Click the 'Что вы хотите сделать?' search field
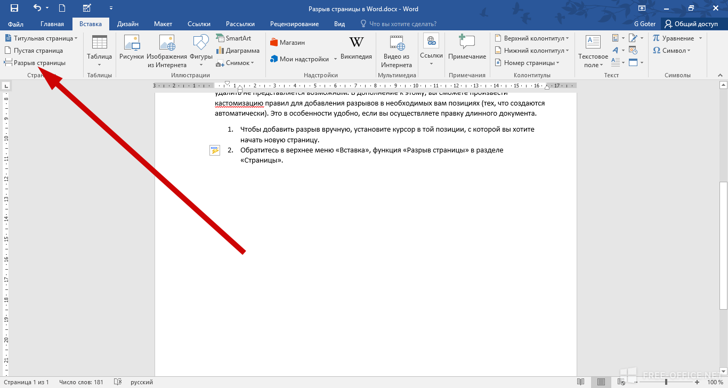728x388 pixels. click(399, 24)
